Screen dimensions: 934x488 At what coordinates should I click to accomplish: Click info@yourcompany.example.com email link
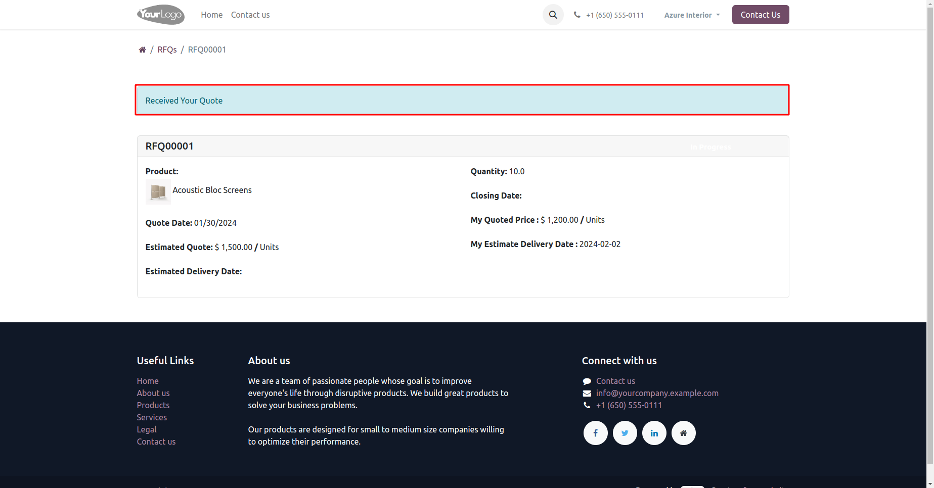[657, 393]
